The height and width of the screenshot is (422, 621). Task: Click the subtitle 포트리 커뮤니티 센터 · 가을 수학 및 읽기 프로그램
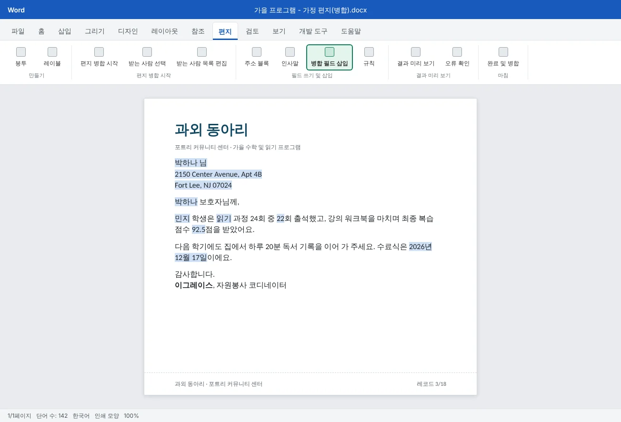click(238, 147)
